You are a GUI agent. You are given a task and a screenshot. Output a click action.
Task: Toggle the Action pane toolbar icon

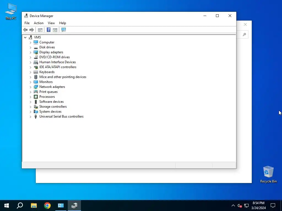[55, 30]
